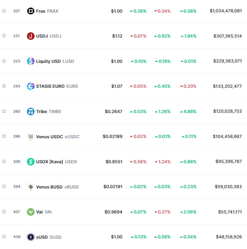The height and width of the screenshot is (249, 247).
Task: Open the Venus USDC name link
Action: pyautogui.click(x=49, y=136)
